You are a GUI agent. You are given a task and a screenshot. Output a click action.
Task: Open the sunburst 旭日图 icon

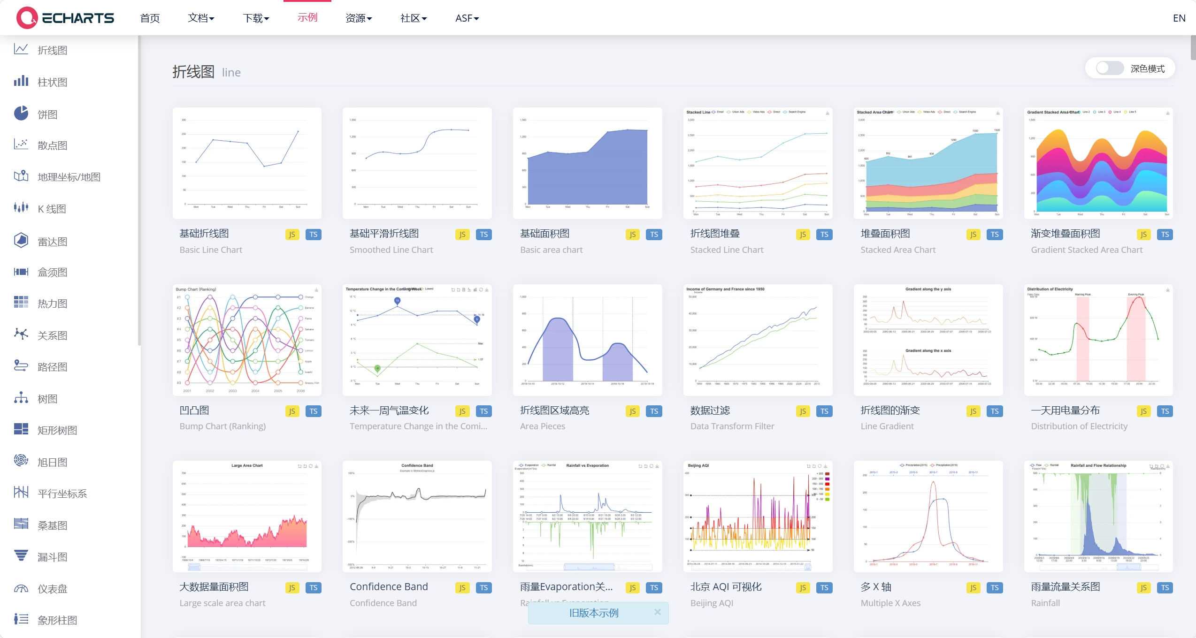[21, 461]
